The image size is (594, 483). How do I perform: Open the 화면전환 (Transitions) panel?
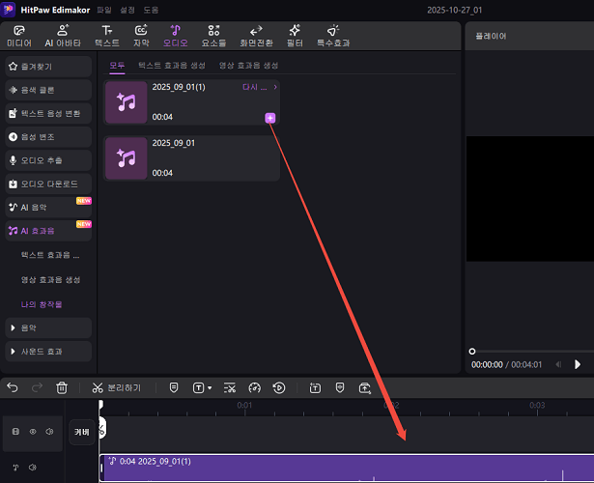(256, 36)
